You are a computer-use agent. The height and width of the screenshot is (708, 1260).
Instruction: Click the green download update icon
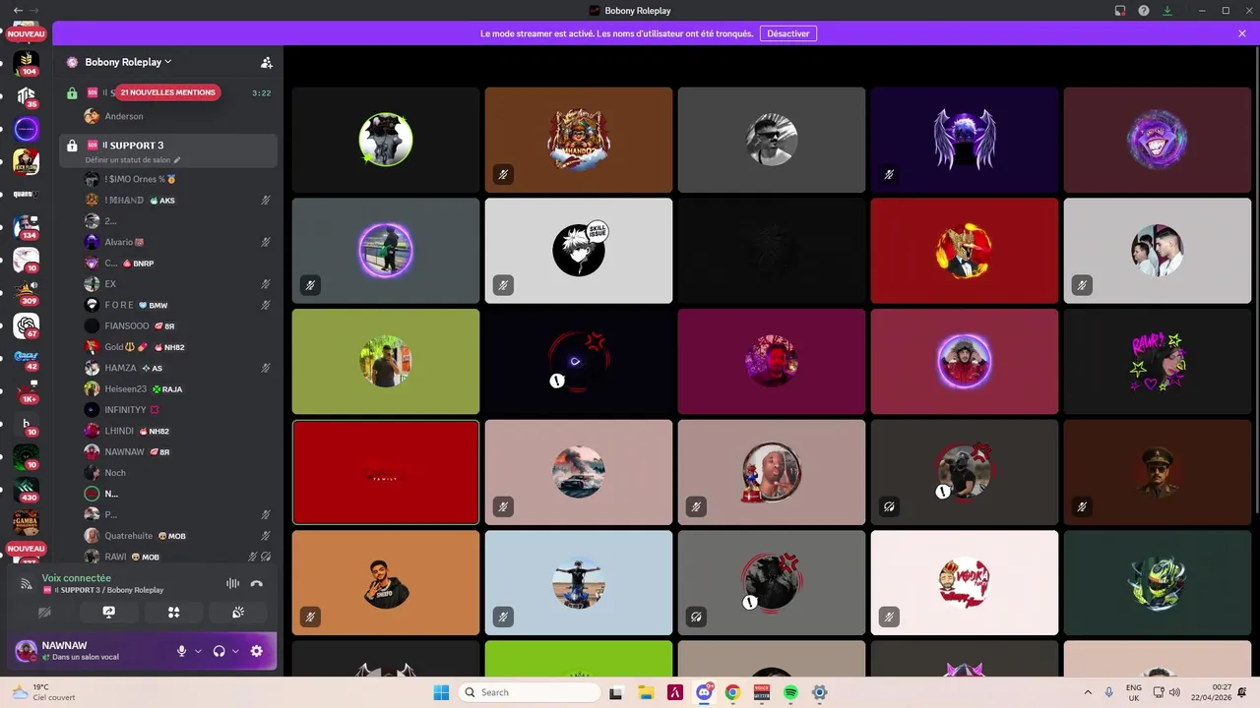(x=1167, y=11)
